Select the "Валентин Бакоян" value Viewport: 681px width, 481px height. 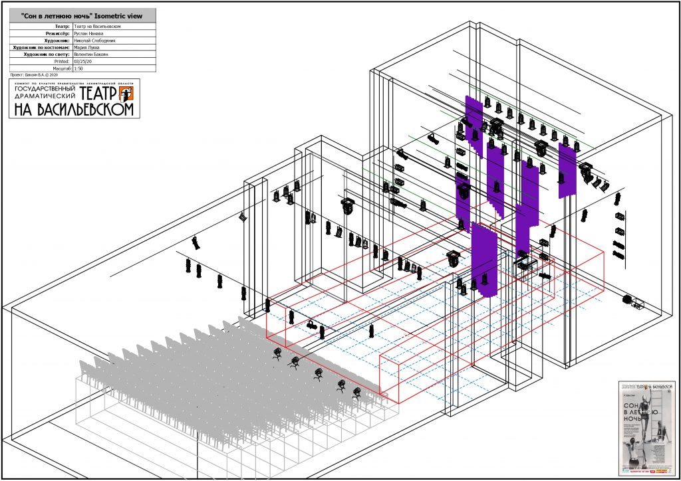point(91,54)
